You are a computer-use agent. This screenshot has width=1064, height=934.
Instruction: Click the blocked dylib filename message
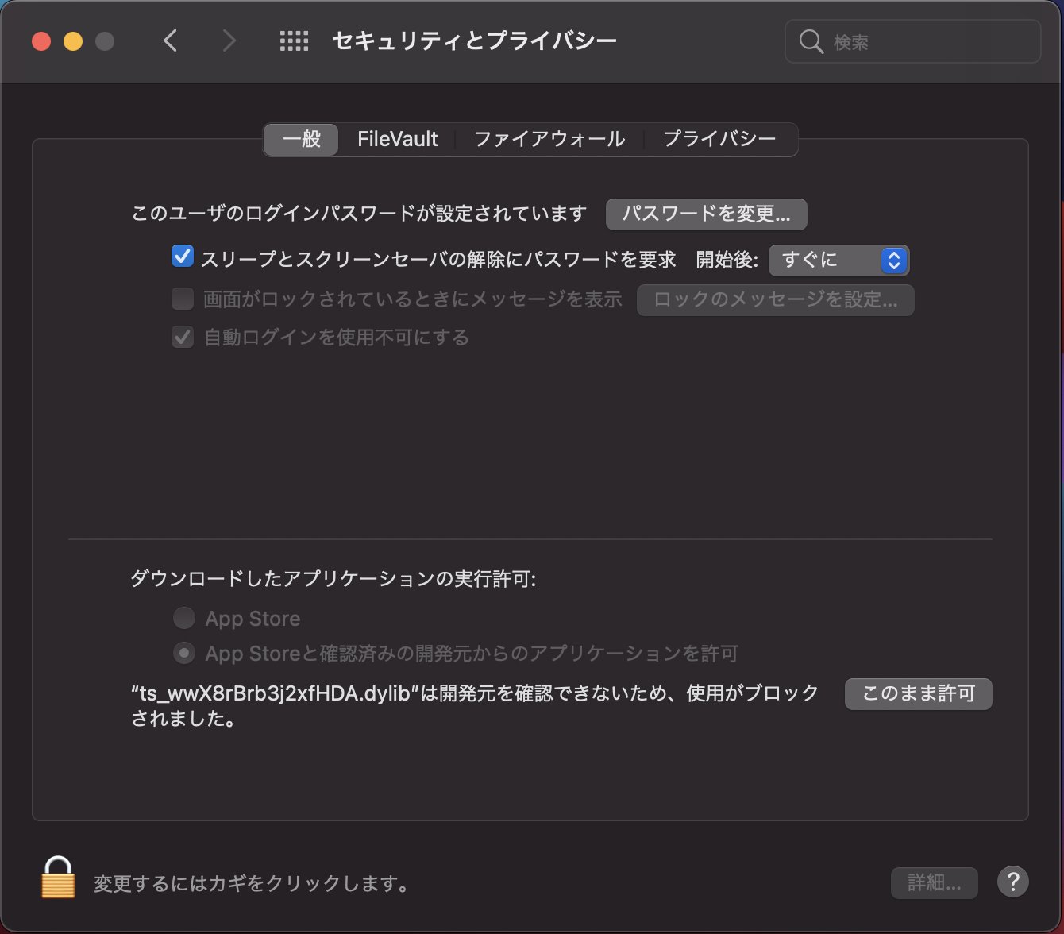click(x=475, y=706)
